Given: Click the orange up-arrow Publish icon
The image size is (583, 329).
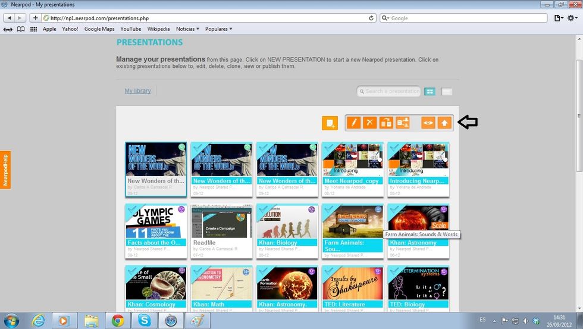Looking at the screenshot, I should pos(444,123).
